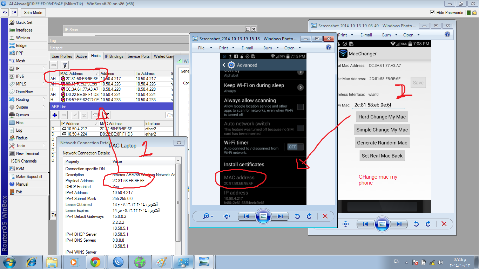This screenshot has height=269, width=479.
Task: Click the ARP List disable X icon
Action: pyautogui.click(x=84, y=115)
